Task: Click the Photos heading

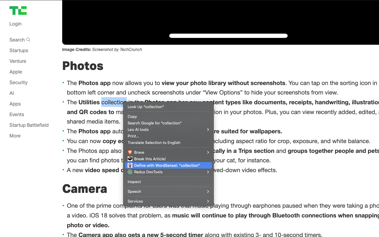Action: pyautogui.click(x=83, y=66)
